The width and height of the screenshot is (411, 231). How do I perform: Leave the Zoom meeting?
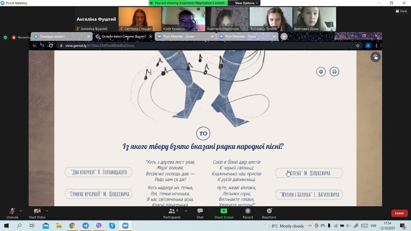(399, 213)
